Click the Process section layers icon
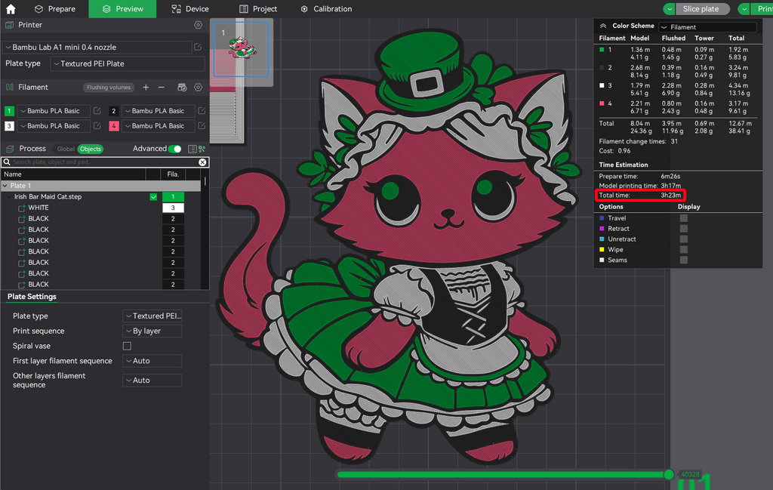 9,149
